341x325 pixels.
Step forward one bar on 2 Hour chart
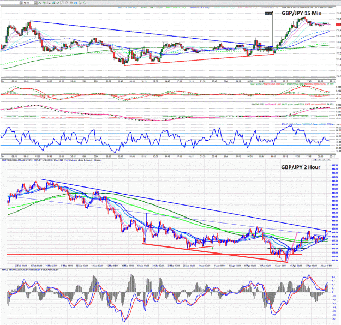pos(324,160)
